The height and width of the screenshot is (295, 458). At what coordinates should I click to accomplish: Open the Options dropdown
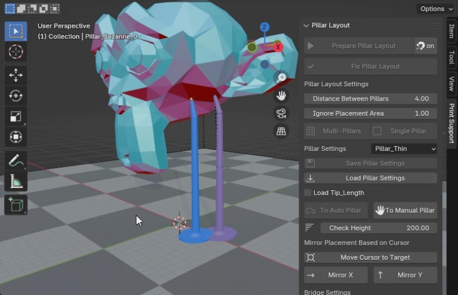pos(436,9)
